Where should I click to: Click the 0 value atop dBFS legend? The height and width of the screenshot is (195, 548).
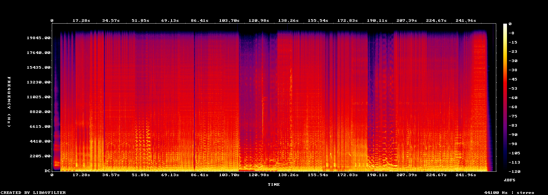[510, 24]
